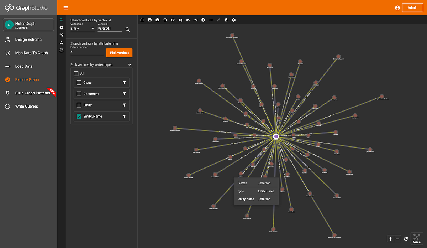
Task: Check the Entity vertex type checkbox
Action: click(79, 105)
